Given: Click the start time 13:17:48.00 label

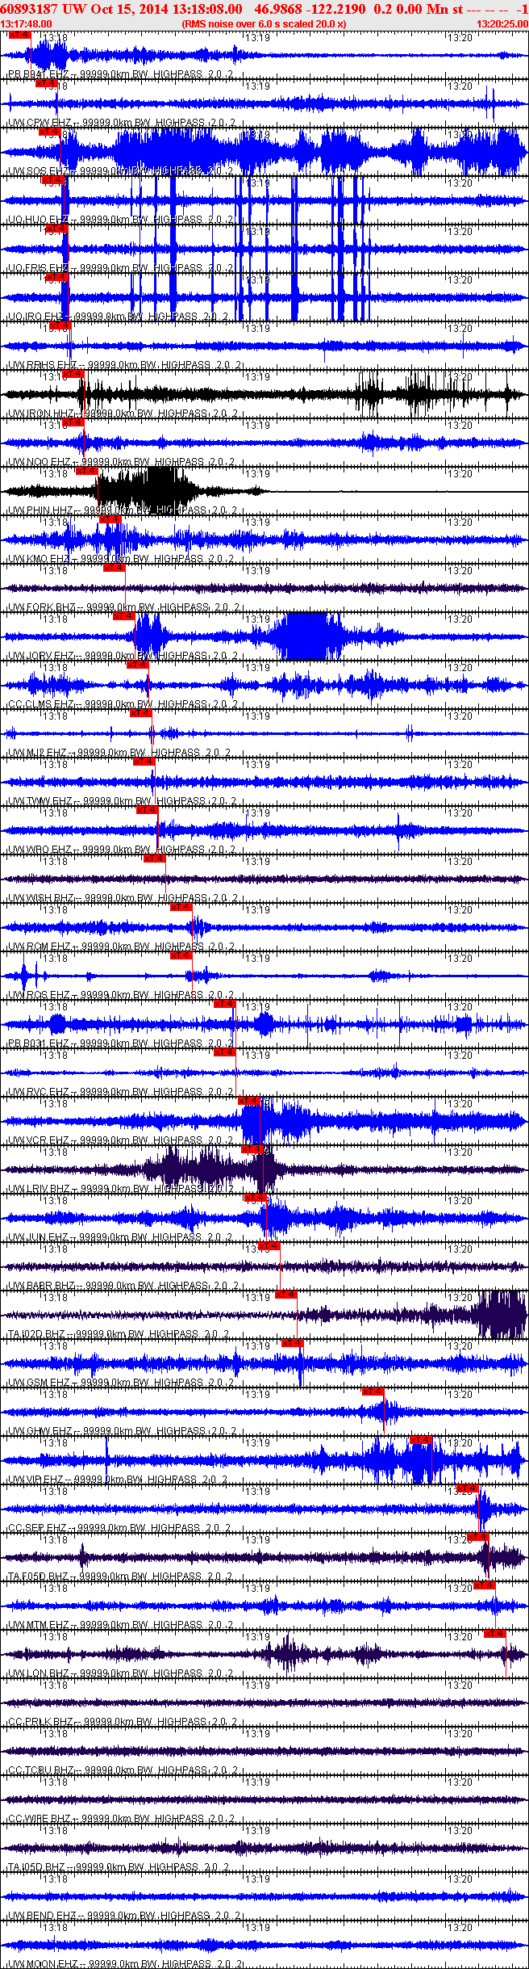Looking at the screenshot, I should click(x=26, y=24).
